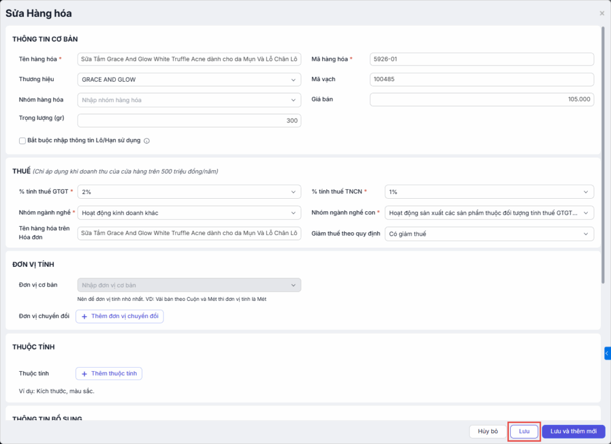
Task: Click the plus icon in Thêm thuộc tính
Action: (x=84, y=374)
